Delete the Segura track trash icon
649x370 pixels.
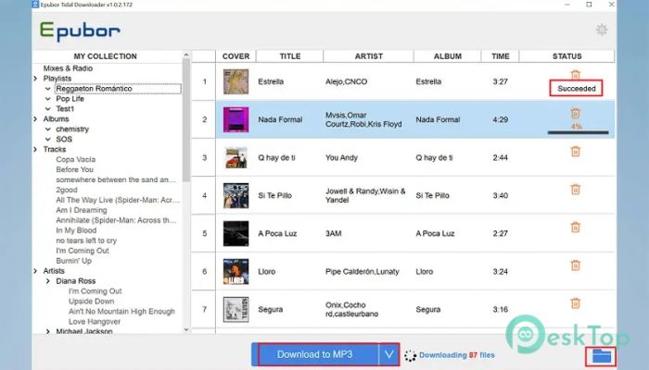(576, 303)
